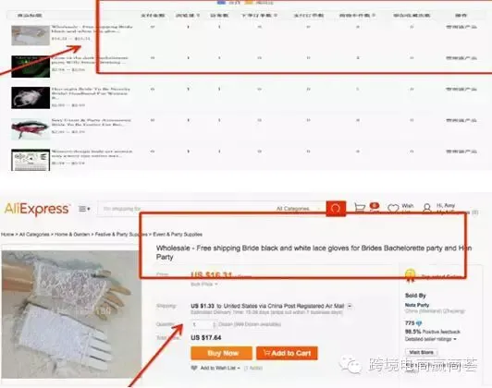The image size is (492, 388).
Task: Open the Wish List heart icon
Action: (x=393, y=208)
